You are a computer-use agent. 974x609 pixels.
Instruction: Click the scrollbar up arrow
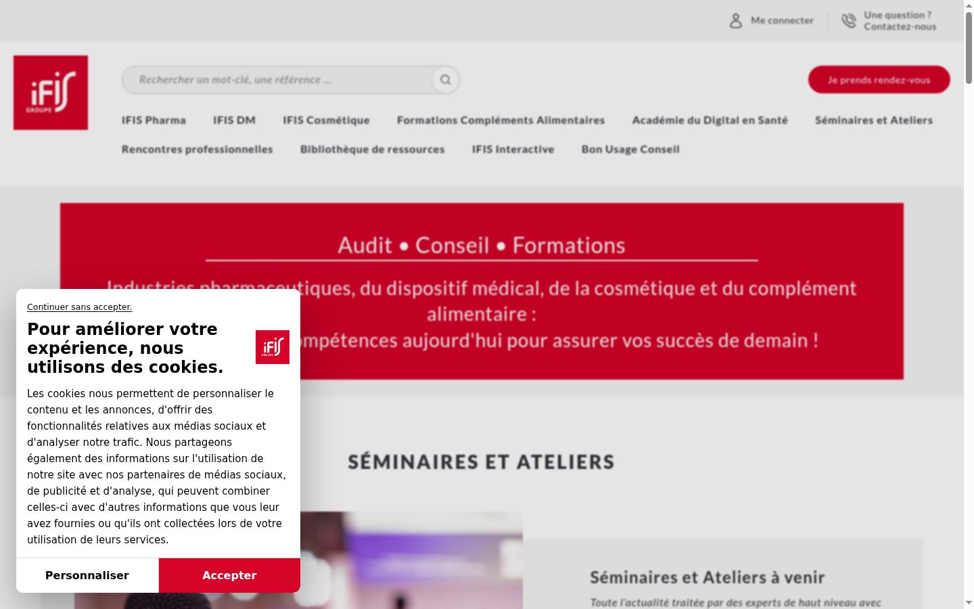click(x=969, y=5)
